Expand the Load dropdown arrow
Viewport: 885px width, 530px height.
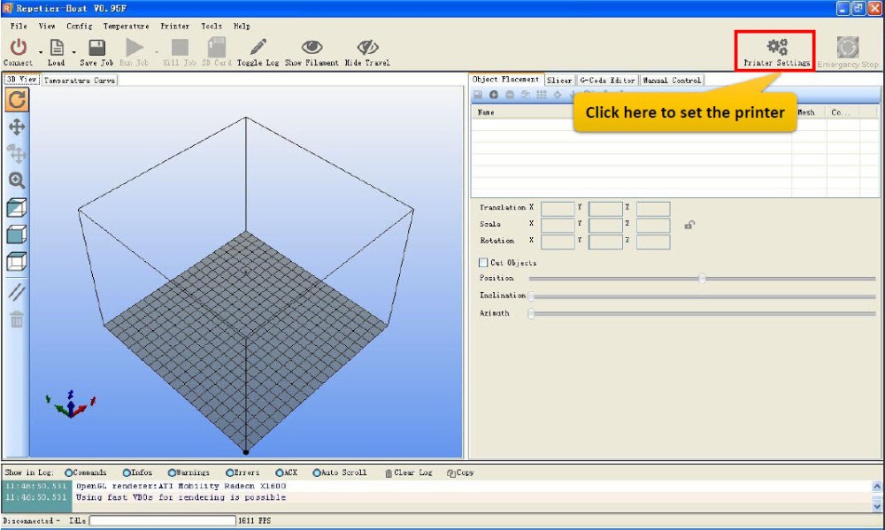click(x=73, y=51)
